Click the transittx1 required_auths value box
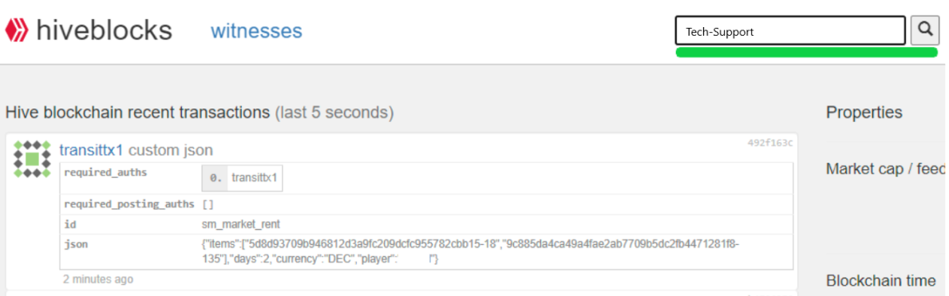This screenshot has width=949, height=296. [x=242, y=179]
